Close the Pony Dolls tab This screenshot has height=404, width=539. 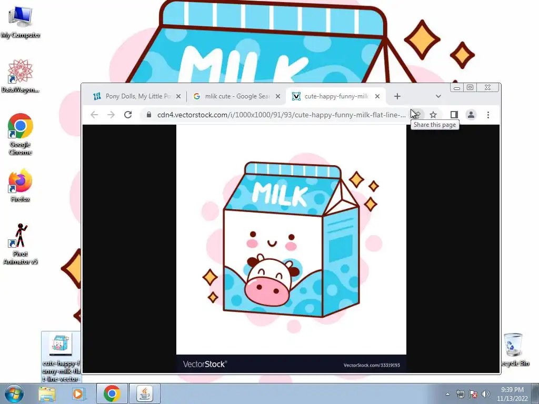178,97
